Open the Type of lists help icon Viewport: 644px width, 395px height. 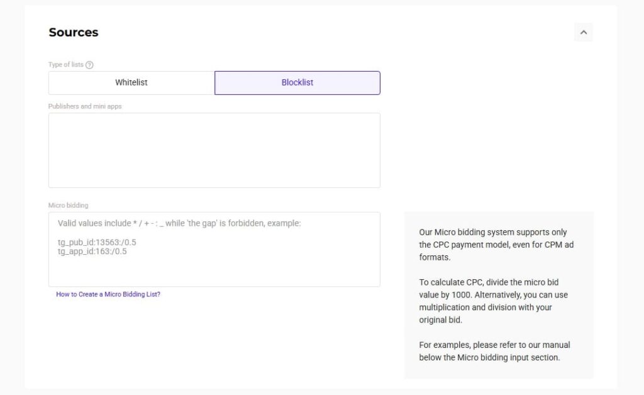(x=89, y=65)
